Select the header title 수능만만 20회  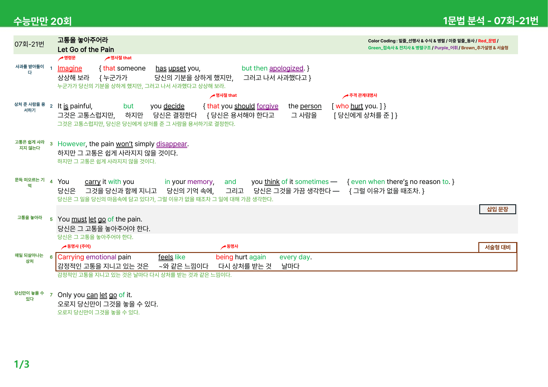(43, 21)
